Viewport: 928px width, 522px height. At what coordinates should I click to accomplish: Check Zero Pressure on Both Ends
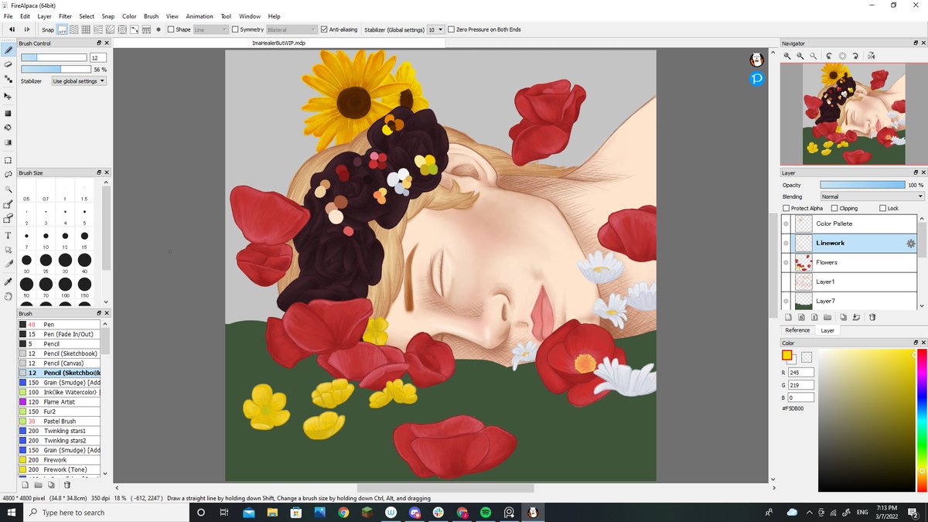click(x=452, y=29)
